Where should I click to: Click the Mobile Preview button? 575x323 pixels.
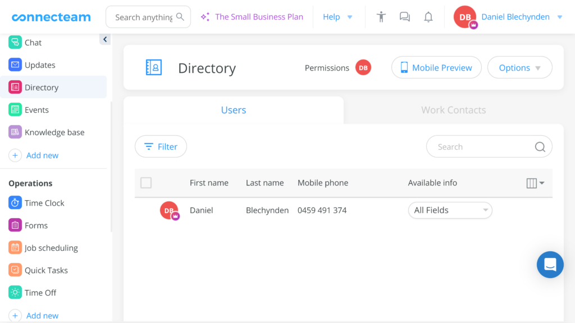click(436, 68)
